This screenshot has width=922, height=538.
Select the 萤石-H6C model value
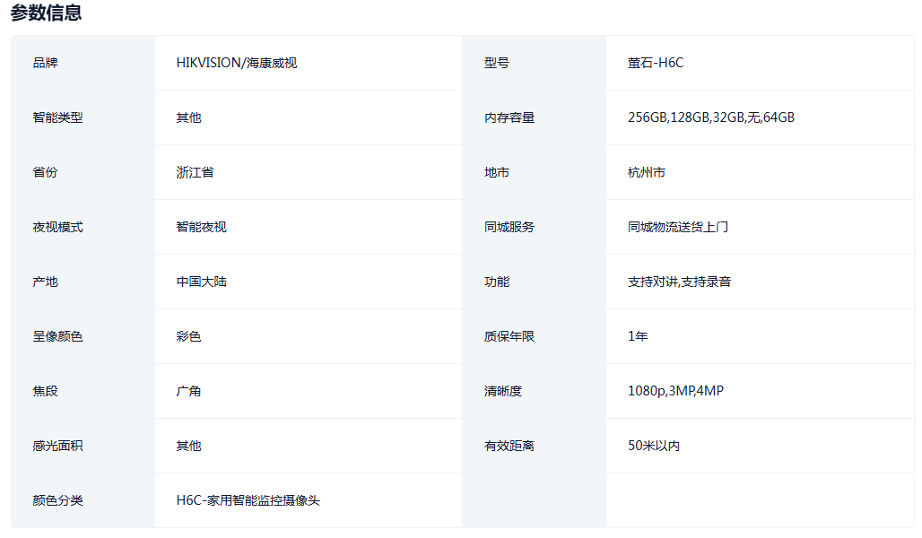[656, 63]
